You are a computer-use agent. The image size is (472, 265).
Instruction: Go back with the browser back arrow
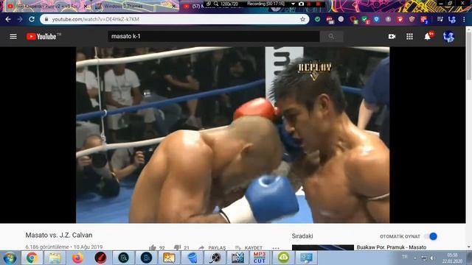click(x=8, y=19)
